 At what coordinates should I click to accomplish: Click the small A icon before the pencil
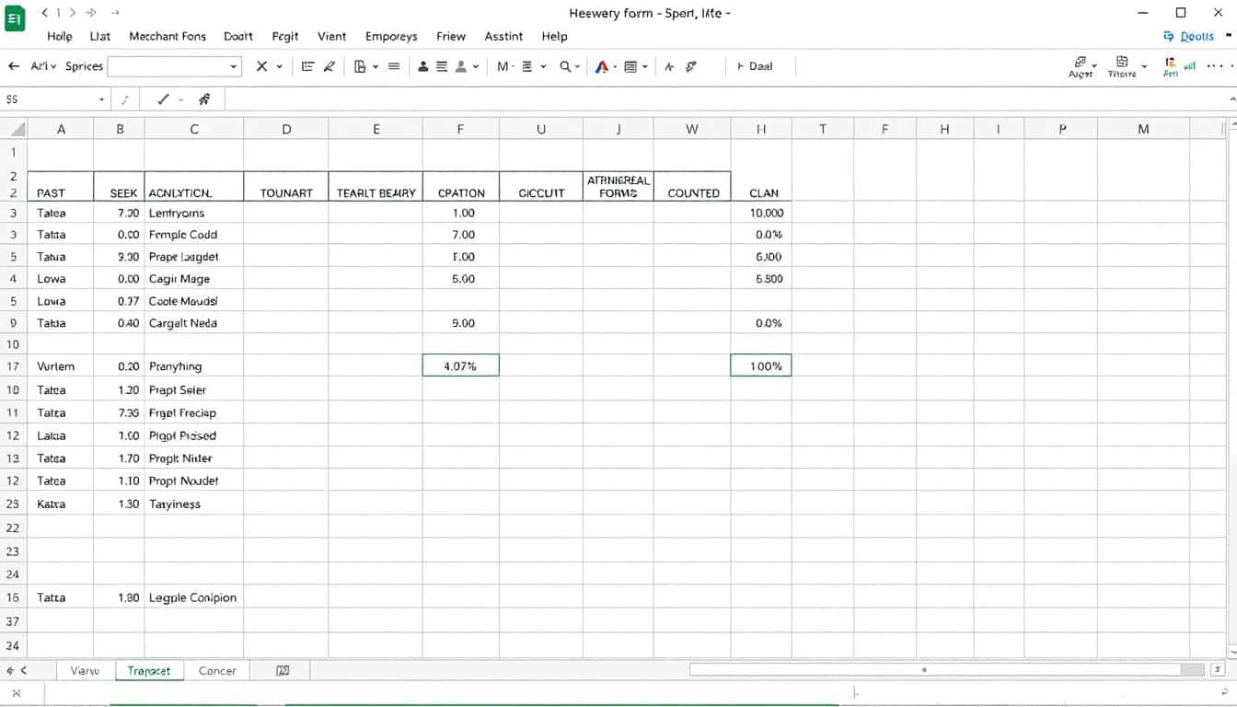(x=669, y=66)
